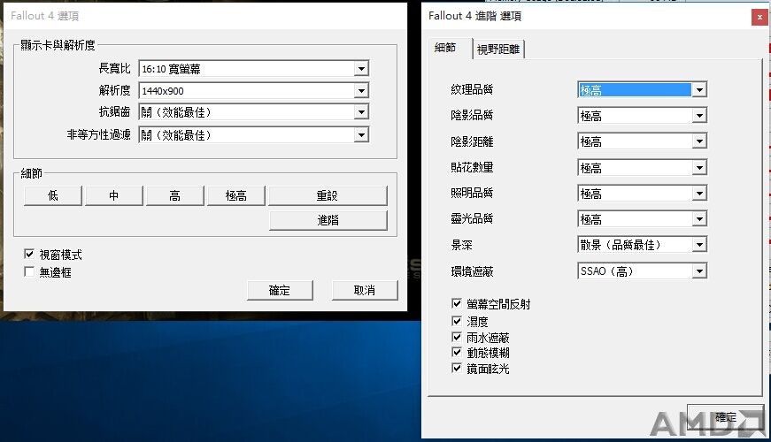
Task: Click 確定 in the advanced options window
Action: 726,417
